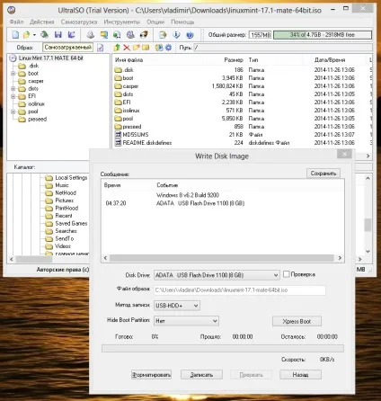
Task: Click the blue gear settings icon
Action: coord(169,48)
